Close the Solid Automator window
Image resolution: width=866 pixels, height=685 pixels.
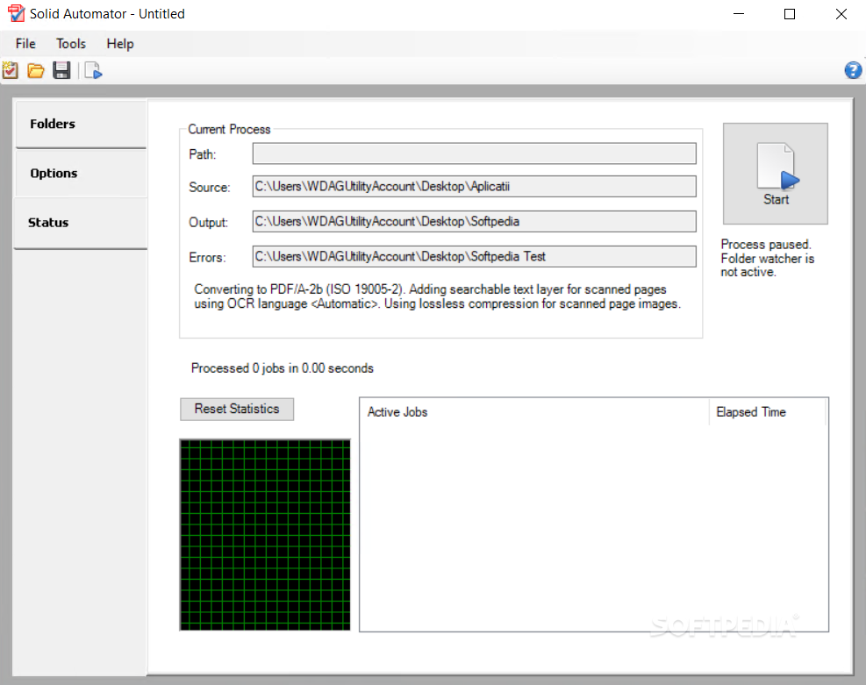click(x=841, y=14)
